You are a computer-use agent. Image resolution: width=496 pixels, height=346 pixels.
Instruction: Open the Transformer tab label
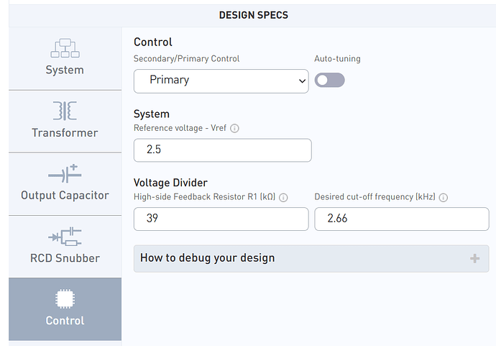pos(65,132)
